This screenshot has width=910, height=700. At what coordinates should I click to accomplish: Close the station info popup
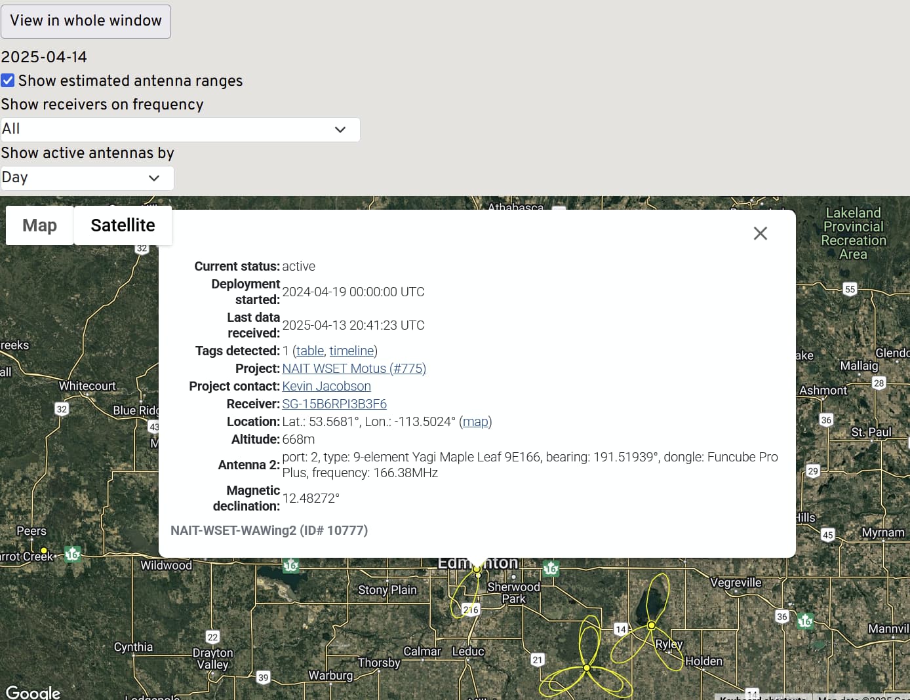click(x=760, y=233)
